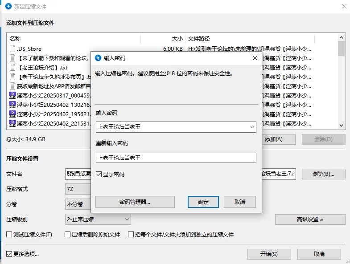Select the 获取最新地址及APP请发邮箱 row
This screenshot has height=264, width=350.
(54, 86)
